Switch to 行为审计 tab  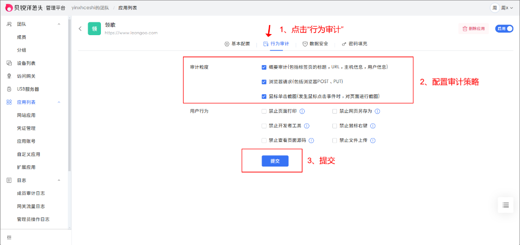click(276, 44)
